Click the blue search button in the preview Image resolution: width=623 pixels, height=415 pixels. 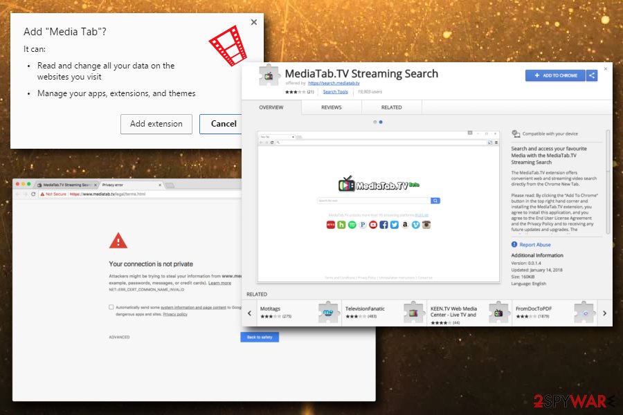click(435, 201)
